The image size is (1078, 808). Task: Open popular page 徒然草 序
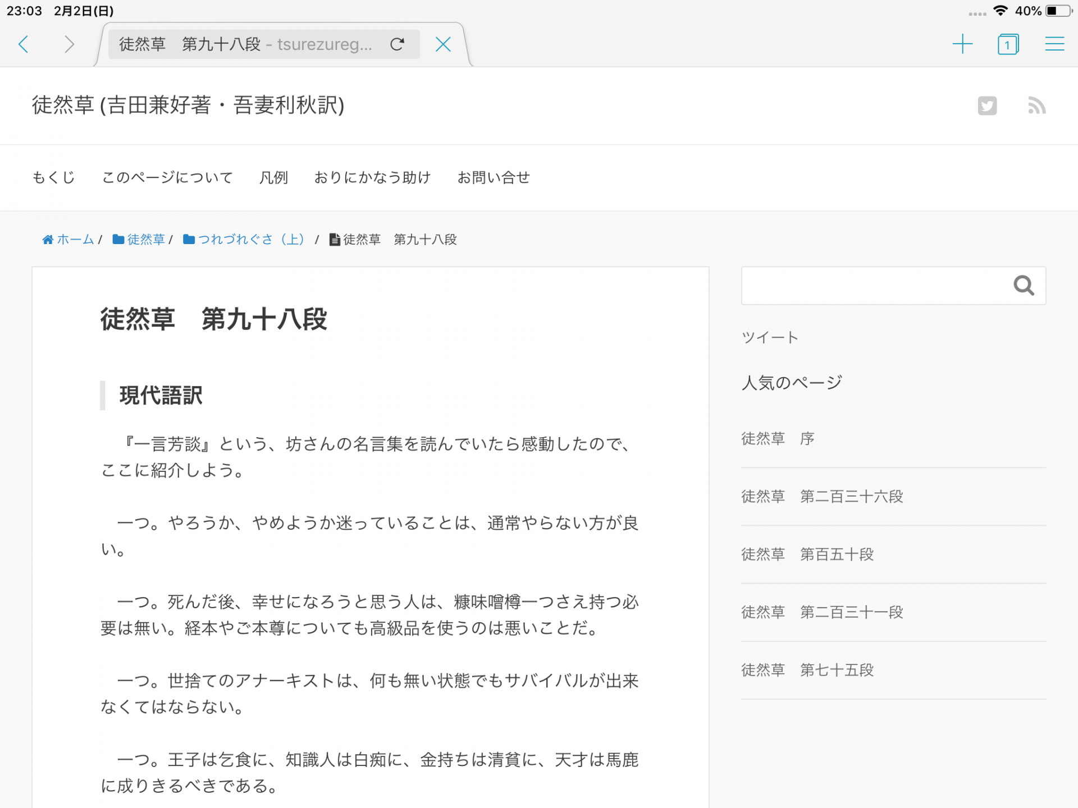(x=778, y=439)
